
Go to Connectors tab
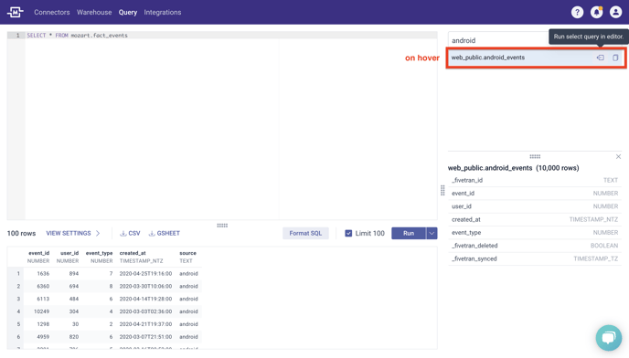click(x=52, y=13)
